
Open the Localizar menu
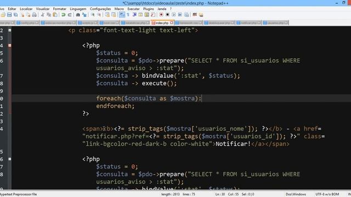click(x=26, y=9)
